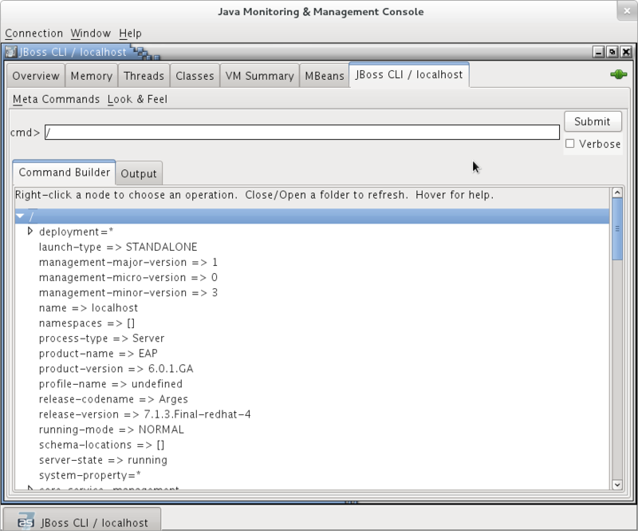Click the green connection status icon

[619, 74]
